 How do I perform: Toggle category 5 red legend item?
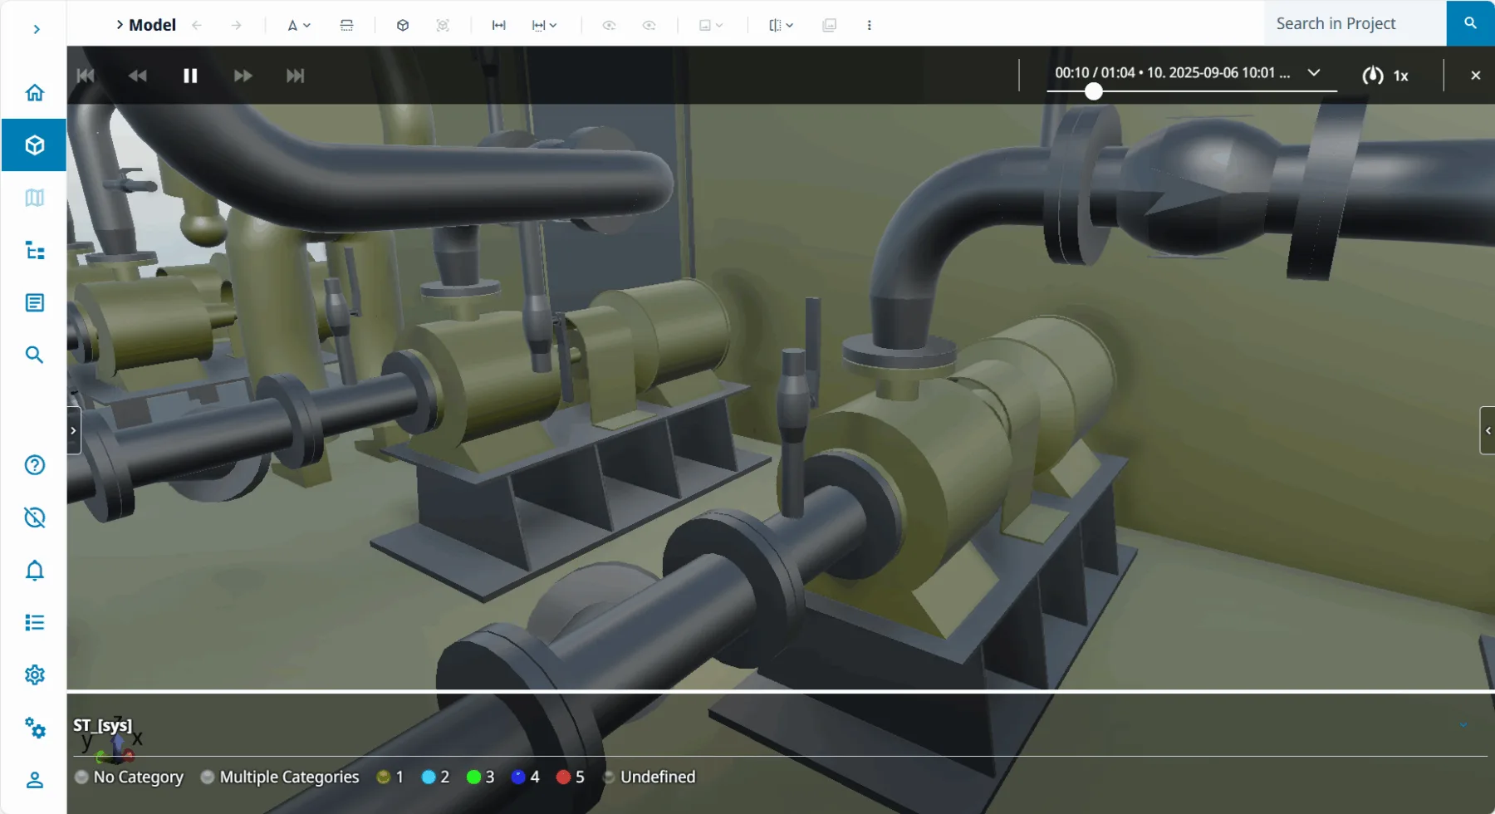[570, 777]
